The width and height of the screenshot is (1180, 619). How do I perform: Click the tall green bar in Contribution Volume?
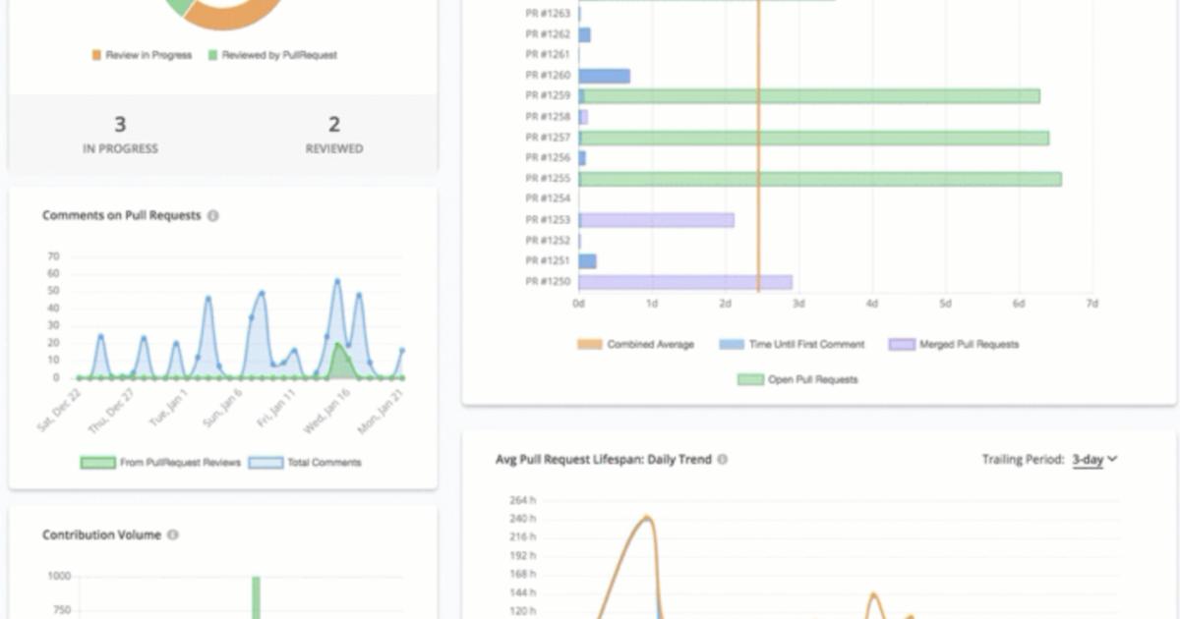coord(256,597)
